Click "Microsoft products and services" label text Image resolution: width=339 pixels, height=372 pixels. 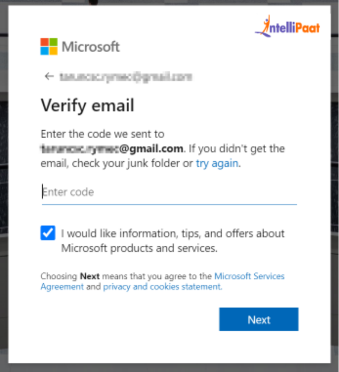pos(139,248)
